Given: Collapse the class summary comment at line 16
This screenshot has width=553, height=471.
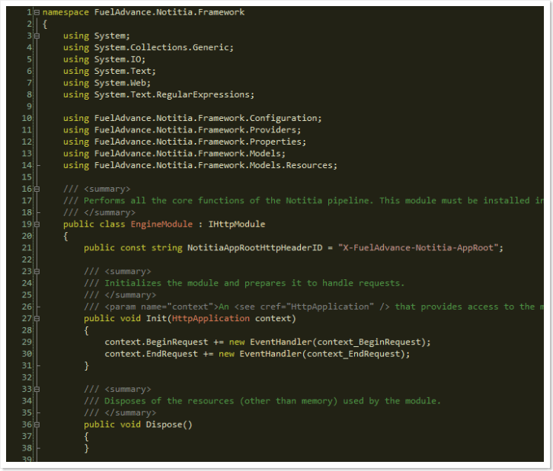Looking at the screenshot, I should pos(37,189).
